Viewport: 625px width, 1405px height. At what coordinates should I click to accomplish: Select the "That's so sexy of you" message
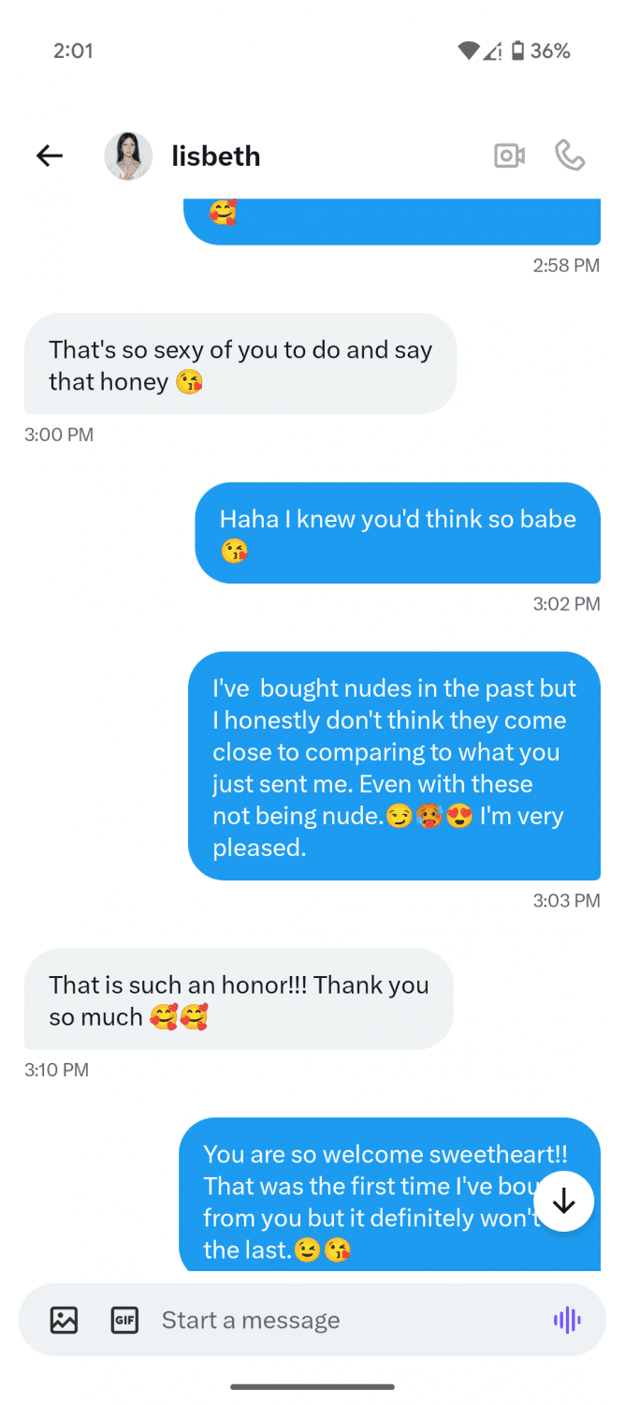tap(240, 365)
